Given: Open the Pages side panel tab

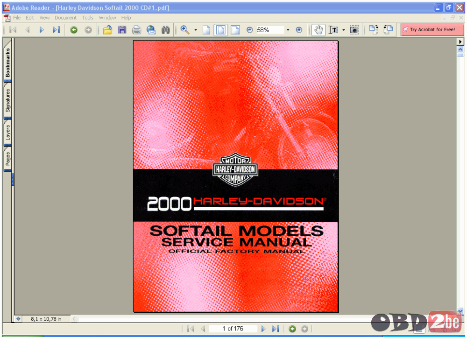Looking at the screenshot, I should coord(8,159).
